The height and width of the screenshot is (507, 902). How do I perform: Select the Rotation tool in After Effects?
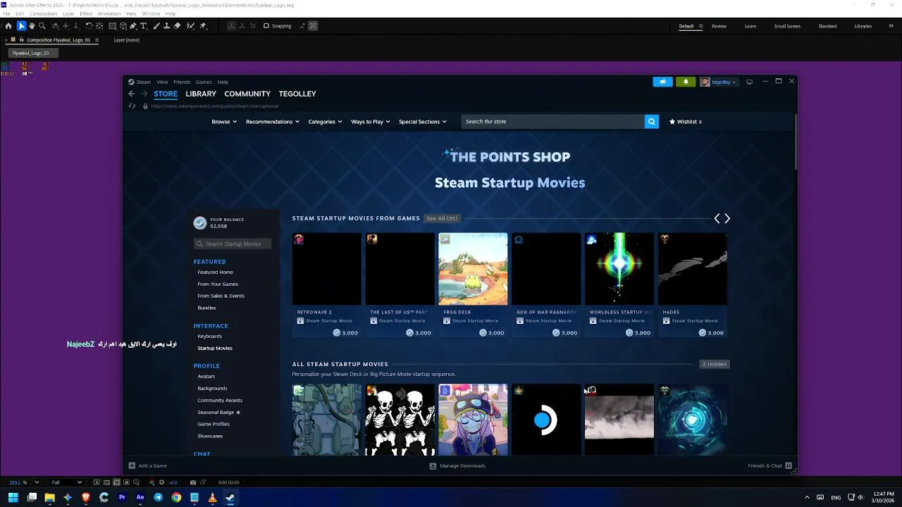pyautogui.click(x=89, y=26)
